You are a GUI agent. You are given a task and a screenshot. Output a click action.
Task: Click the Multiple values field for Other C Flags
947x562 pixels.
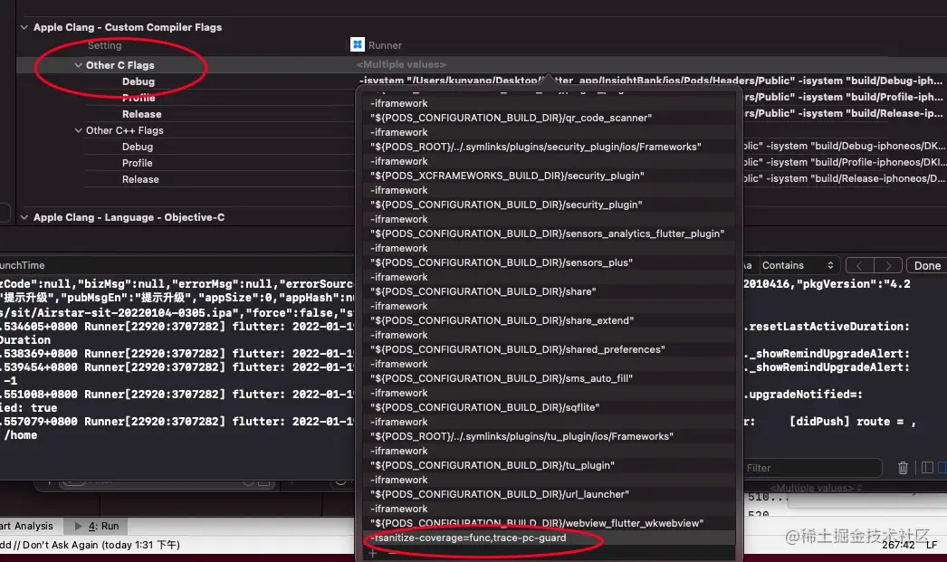click(x=401, y=64)
